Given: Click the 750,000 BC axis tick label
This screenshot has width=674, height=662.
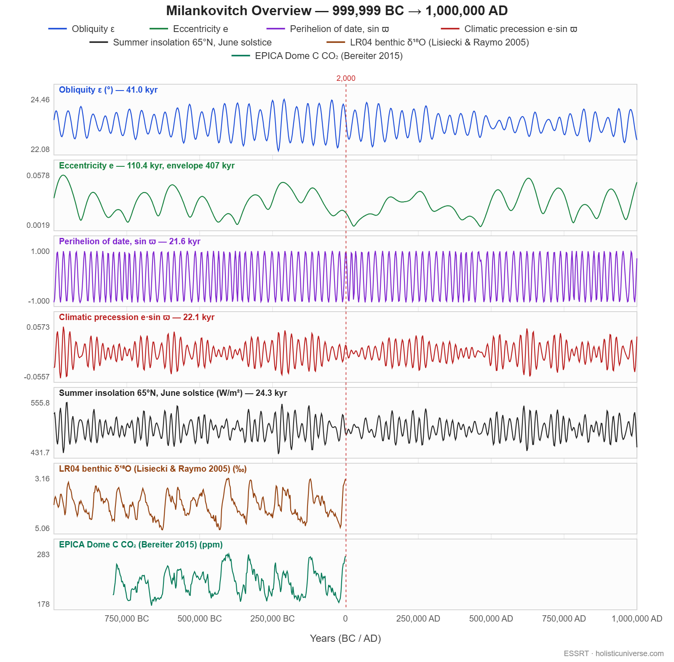Looking at the screenshot, I should (x=127, y=619).
